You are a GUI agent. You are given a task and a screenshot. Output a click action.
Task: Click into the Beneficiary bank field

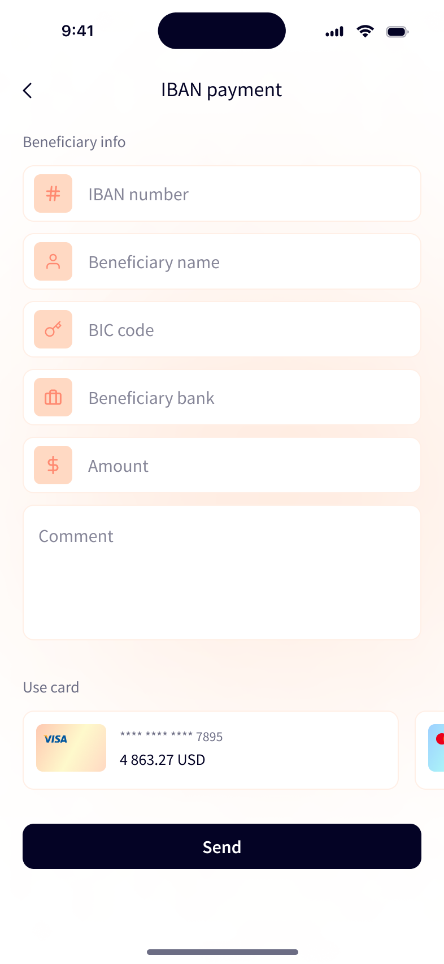point(249,398)
